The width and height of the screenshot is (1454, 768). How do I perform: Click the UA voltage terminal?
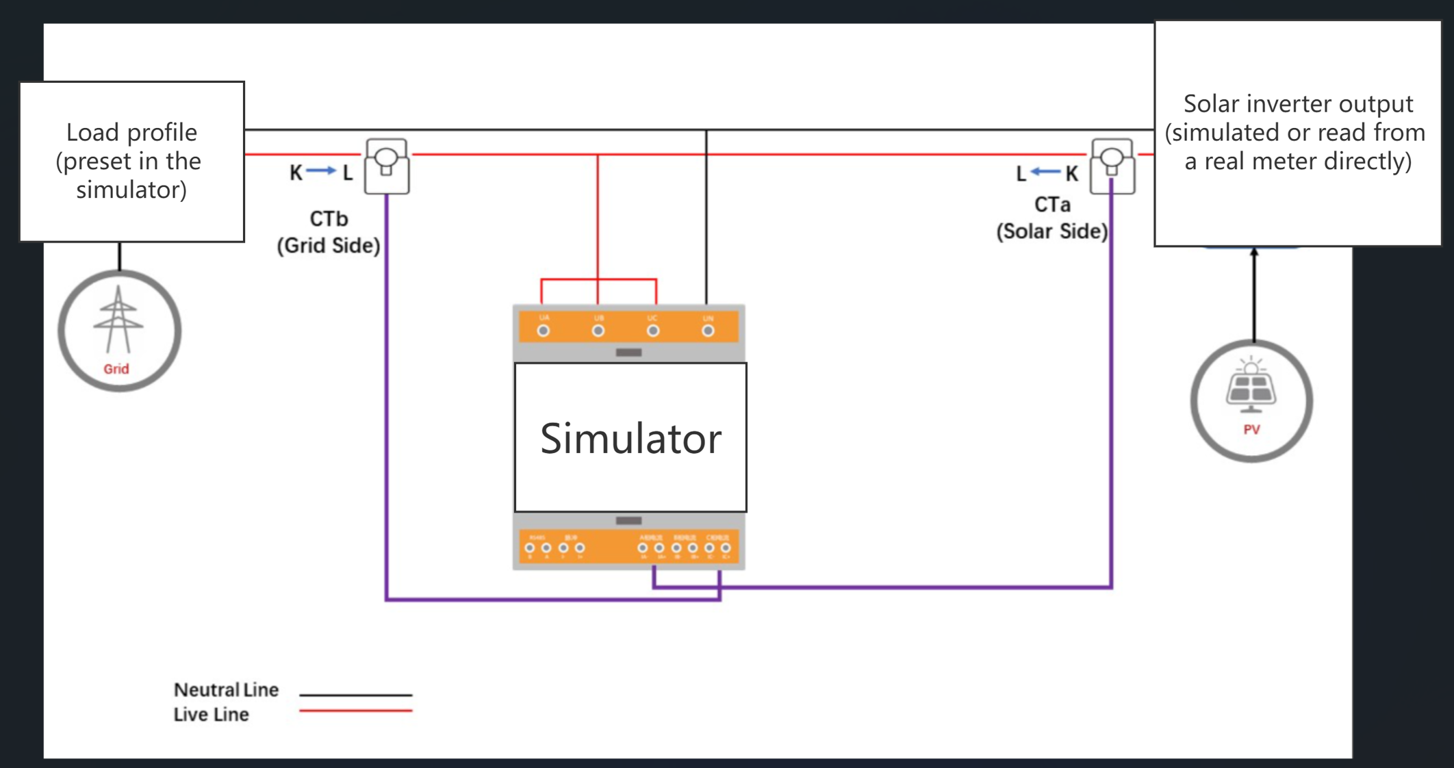[544, 331]
